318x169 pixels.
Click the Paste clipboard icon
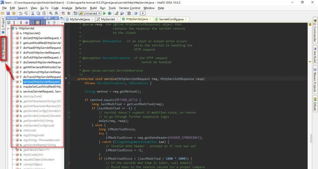click(44, 13)
